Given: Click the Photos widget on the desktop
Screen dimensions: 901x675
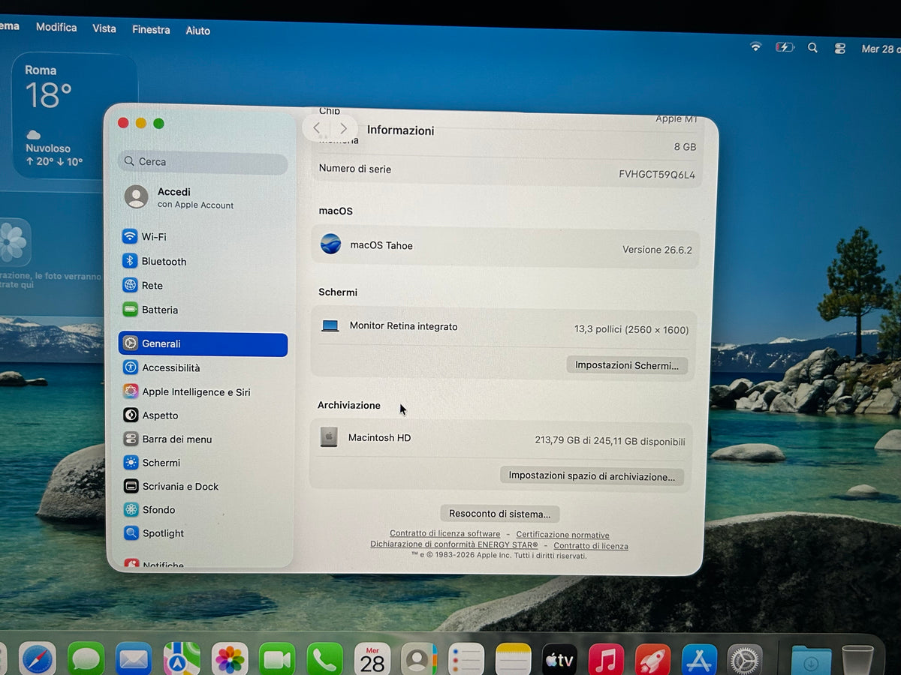Looking at the screenshot, I should (51, 255).
